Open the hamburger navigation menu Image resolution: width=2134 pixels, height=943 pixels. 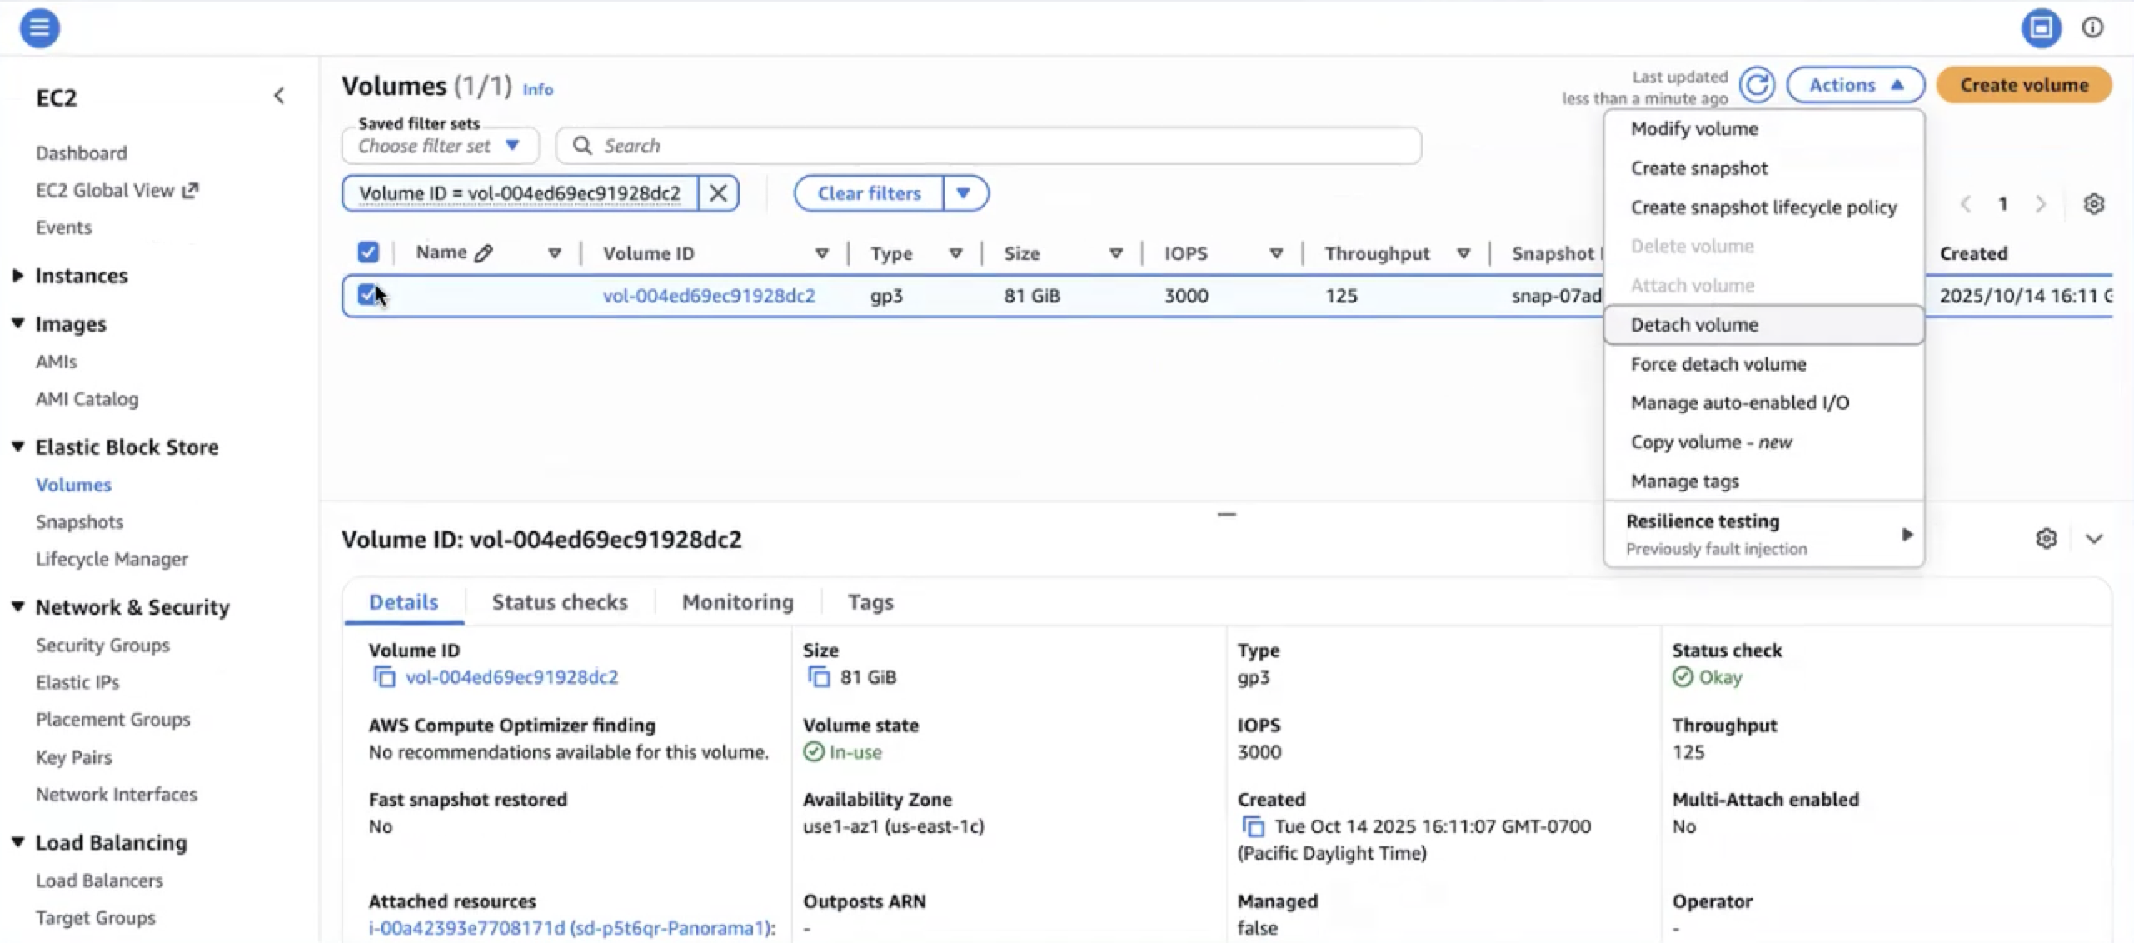click(39, 27)
